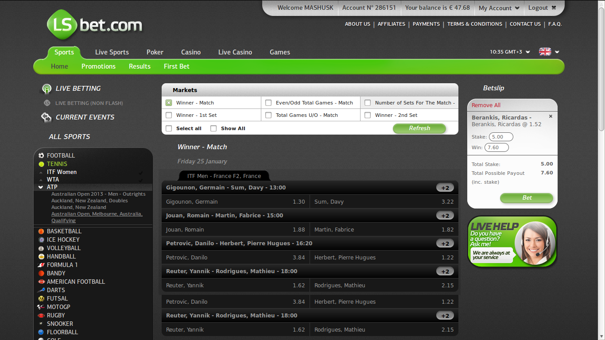Click the Futsal ball icon
Image resolution: width=605 pixels, height=340 pixels.
[41, 298]
